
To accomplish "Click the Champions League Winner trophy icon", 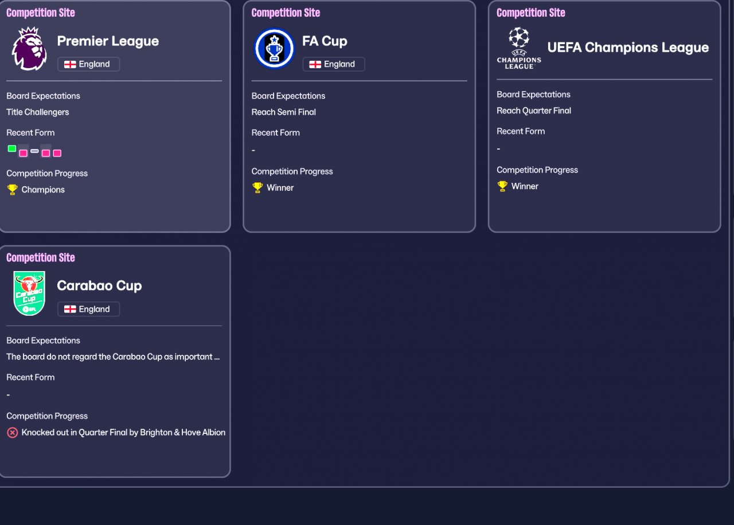I will 502,186.
